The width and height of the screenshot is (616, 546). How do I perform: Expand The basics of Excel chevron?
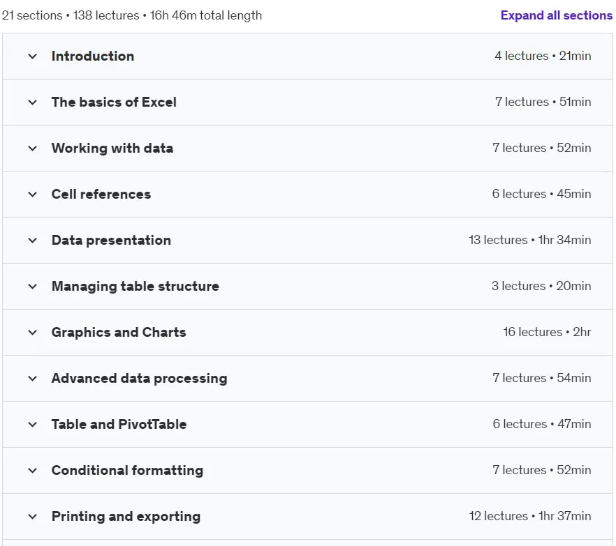[33, 103]
